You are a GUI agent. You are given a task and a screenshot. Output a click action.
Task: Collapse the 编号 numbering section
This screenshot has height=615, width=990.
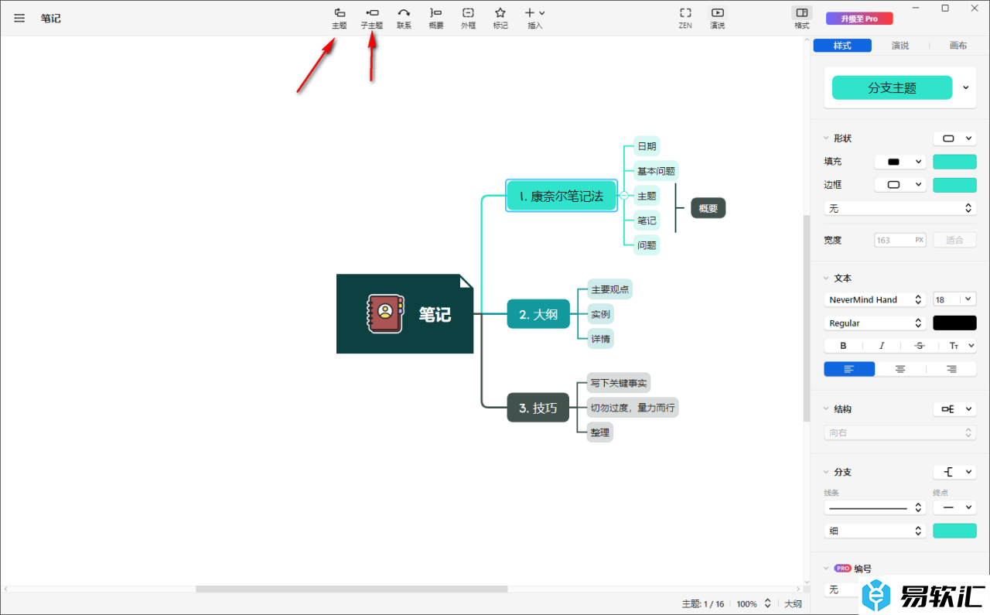[826, 569]
